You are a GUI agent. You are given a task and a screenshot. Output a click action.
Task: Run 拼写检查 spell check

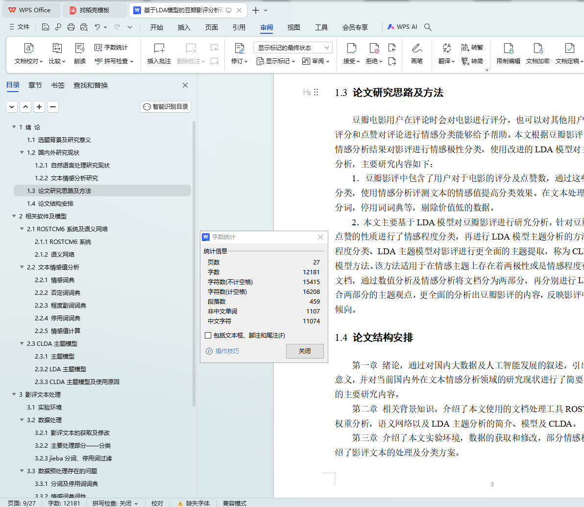tap(114, 61)
